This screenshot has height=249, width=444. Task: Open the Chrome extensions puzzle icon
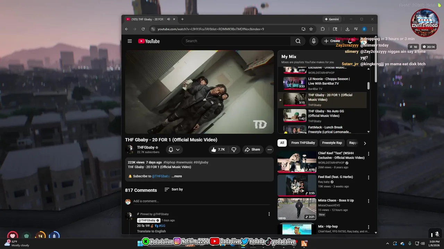(323, 29)
